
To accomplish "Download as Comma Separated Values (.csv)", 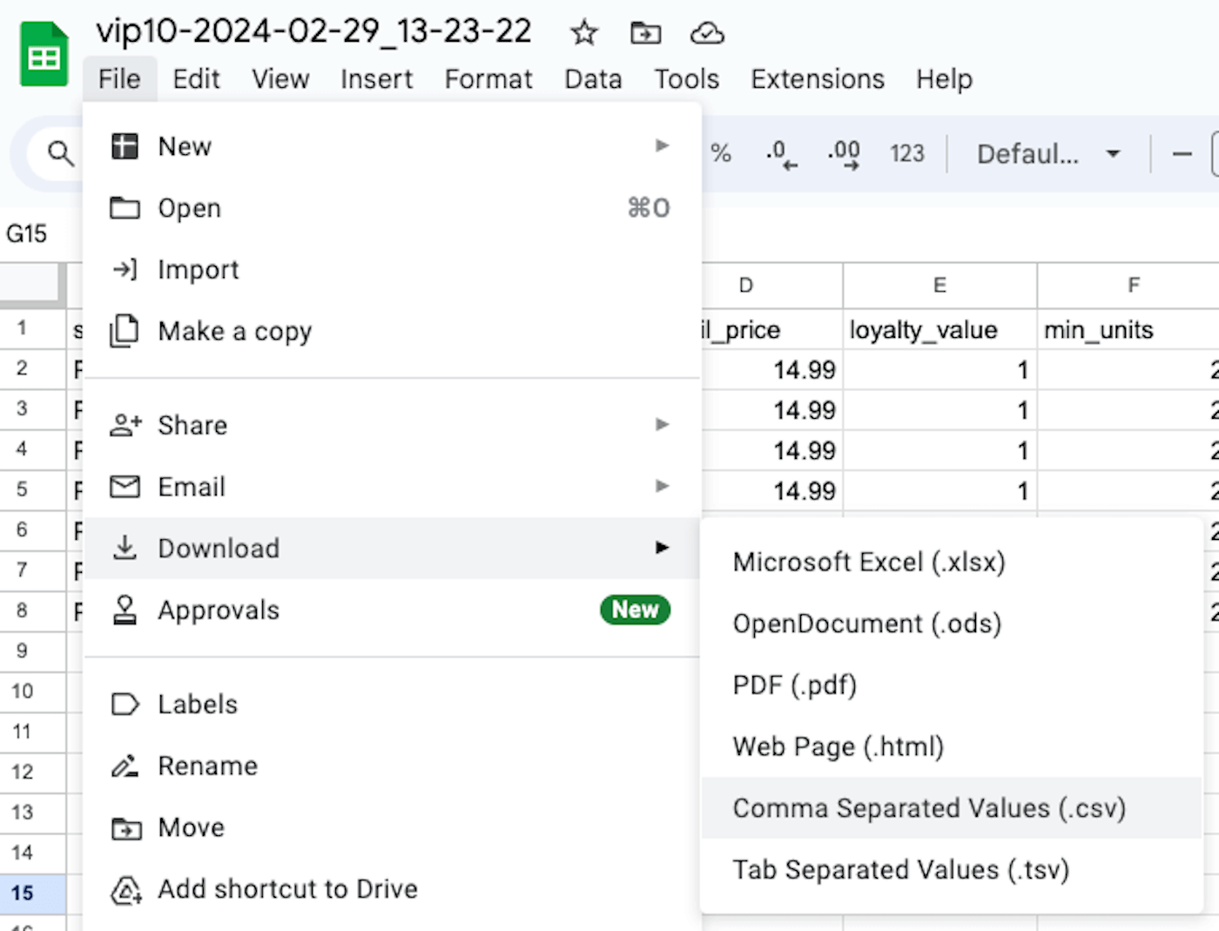I will tap(952, 808).
